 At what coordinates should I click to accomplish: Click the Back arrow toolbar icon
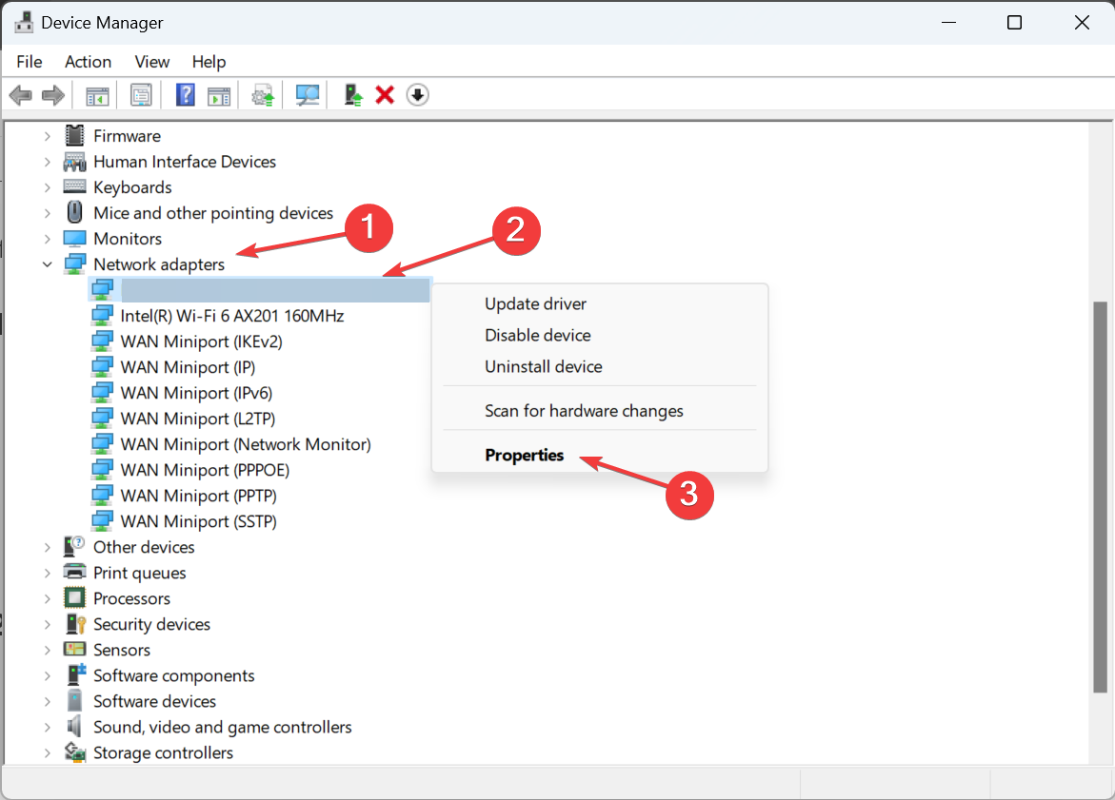[x=21, y=95]
